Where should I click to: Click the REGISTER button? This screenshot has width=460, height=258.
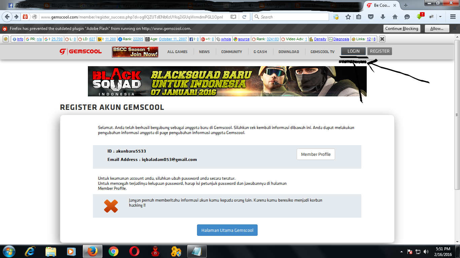(380, 51)
